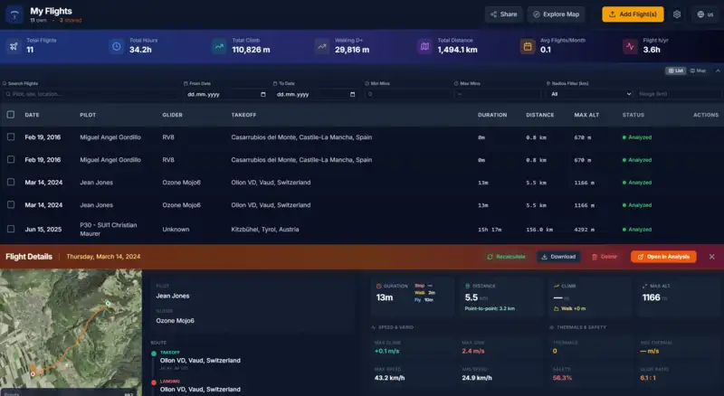Click Open in Analysis button
The height and width of the screenshot is (396, 724).
[x=663, y=257]
